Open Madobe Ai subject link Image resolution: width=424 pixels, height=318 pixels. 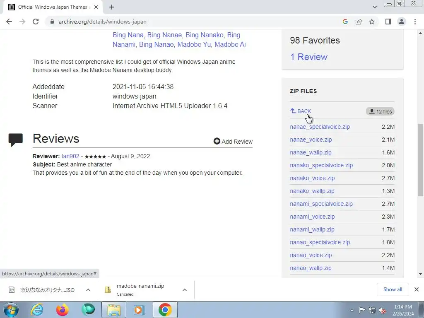click(x=230, y=44)
